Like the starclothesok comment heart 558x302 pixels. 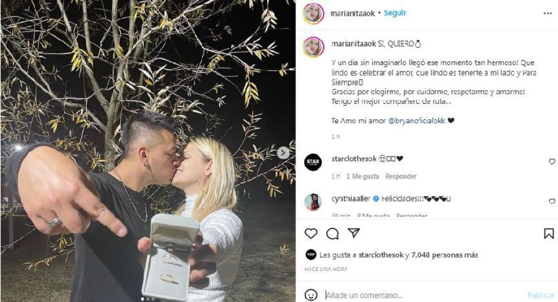pyautogui.click(x=552, y=162)
